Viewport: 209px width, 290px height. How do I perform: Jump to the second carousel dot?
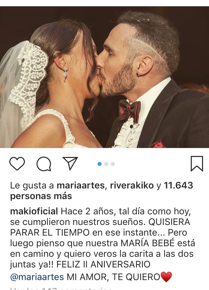106,164
